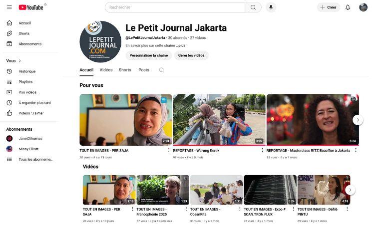Open the Masterclass RITZ Escoffier video thumbnail
The height and width of the screenshot is (232, 372).
pyautogui.click(x=313, y=120)
